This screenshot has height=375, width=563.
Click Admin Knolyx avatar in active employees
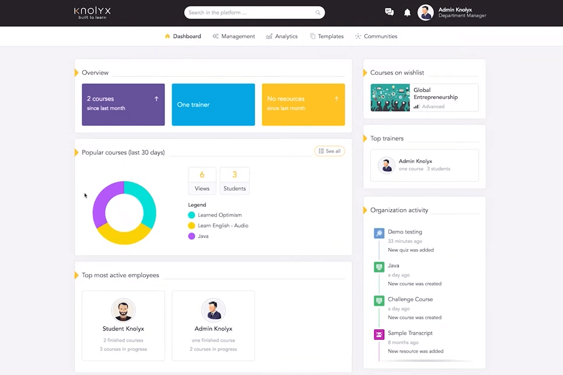tap(213, 310)
